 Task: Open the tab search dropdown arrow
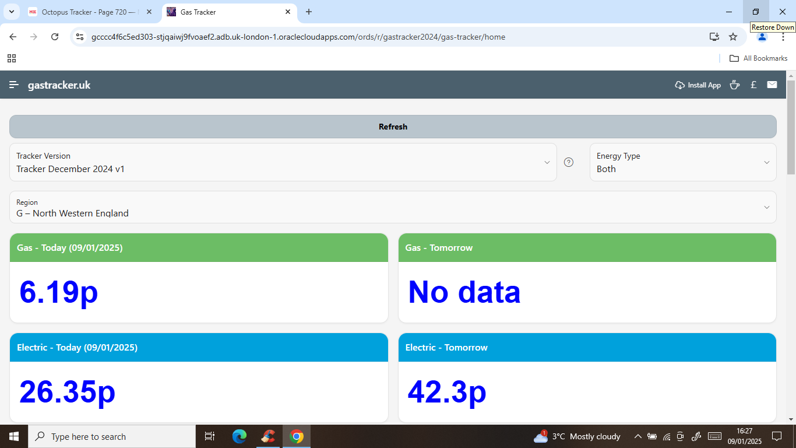click(11, 12)
